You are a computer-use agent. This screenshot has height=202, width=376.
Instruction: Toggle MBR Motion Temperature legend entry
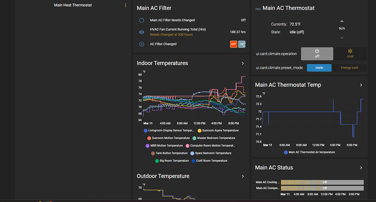tap(164, 146)
